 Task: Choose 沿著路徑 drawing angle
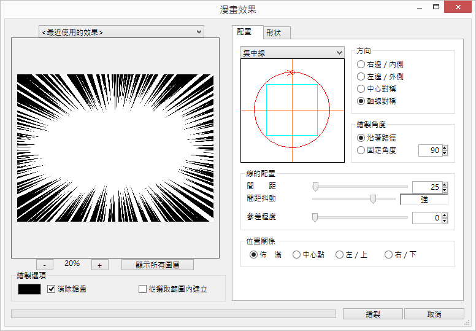click(x=377, y=138)
